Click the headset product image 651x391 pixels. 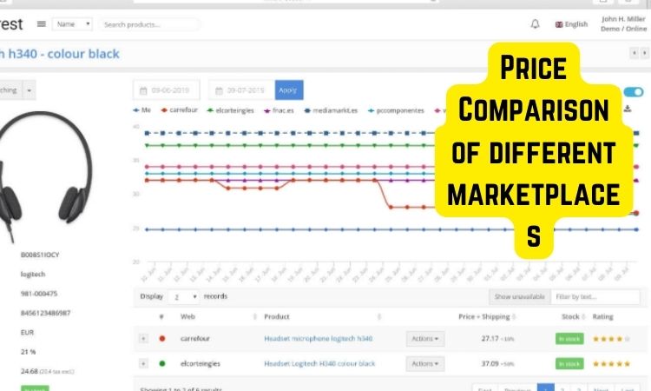pos(46,177)
